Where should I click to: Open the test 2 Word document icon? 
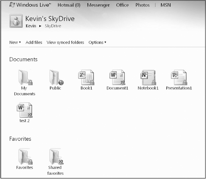pyautogui.click(x=25, y=110)
